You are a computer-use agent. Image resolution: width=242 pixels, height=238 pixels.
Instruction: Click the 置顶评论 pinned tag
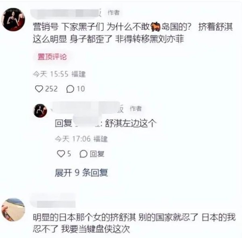[52, 57]
